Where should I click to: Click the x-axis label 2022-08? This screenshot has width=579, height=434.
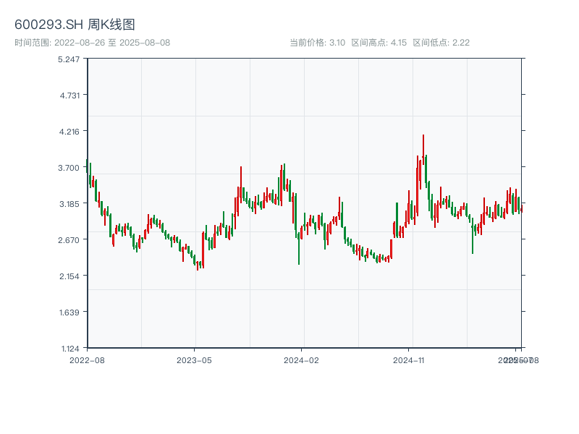(87, 360)
